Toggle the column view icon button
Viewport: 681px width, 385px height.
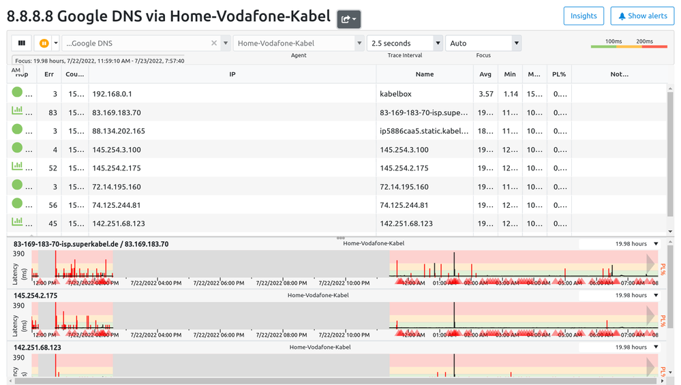click(x=22, y=43)
